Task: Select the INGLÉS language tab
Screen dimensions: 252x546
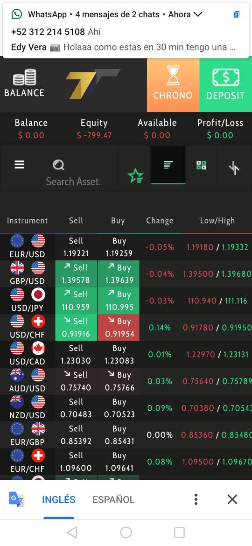Action: (58, 499)
